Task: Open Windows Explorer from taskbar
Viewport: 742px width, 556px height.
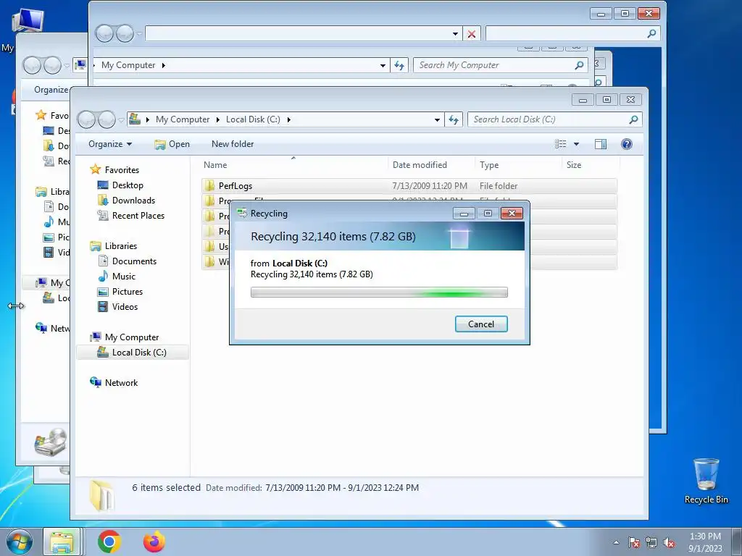Action: pyautogui.click(x=62, y=542)
